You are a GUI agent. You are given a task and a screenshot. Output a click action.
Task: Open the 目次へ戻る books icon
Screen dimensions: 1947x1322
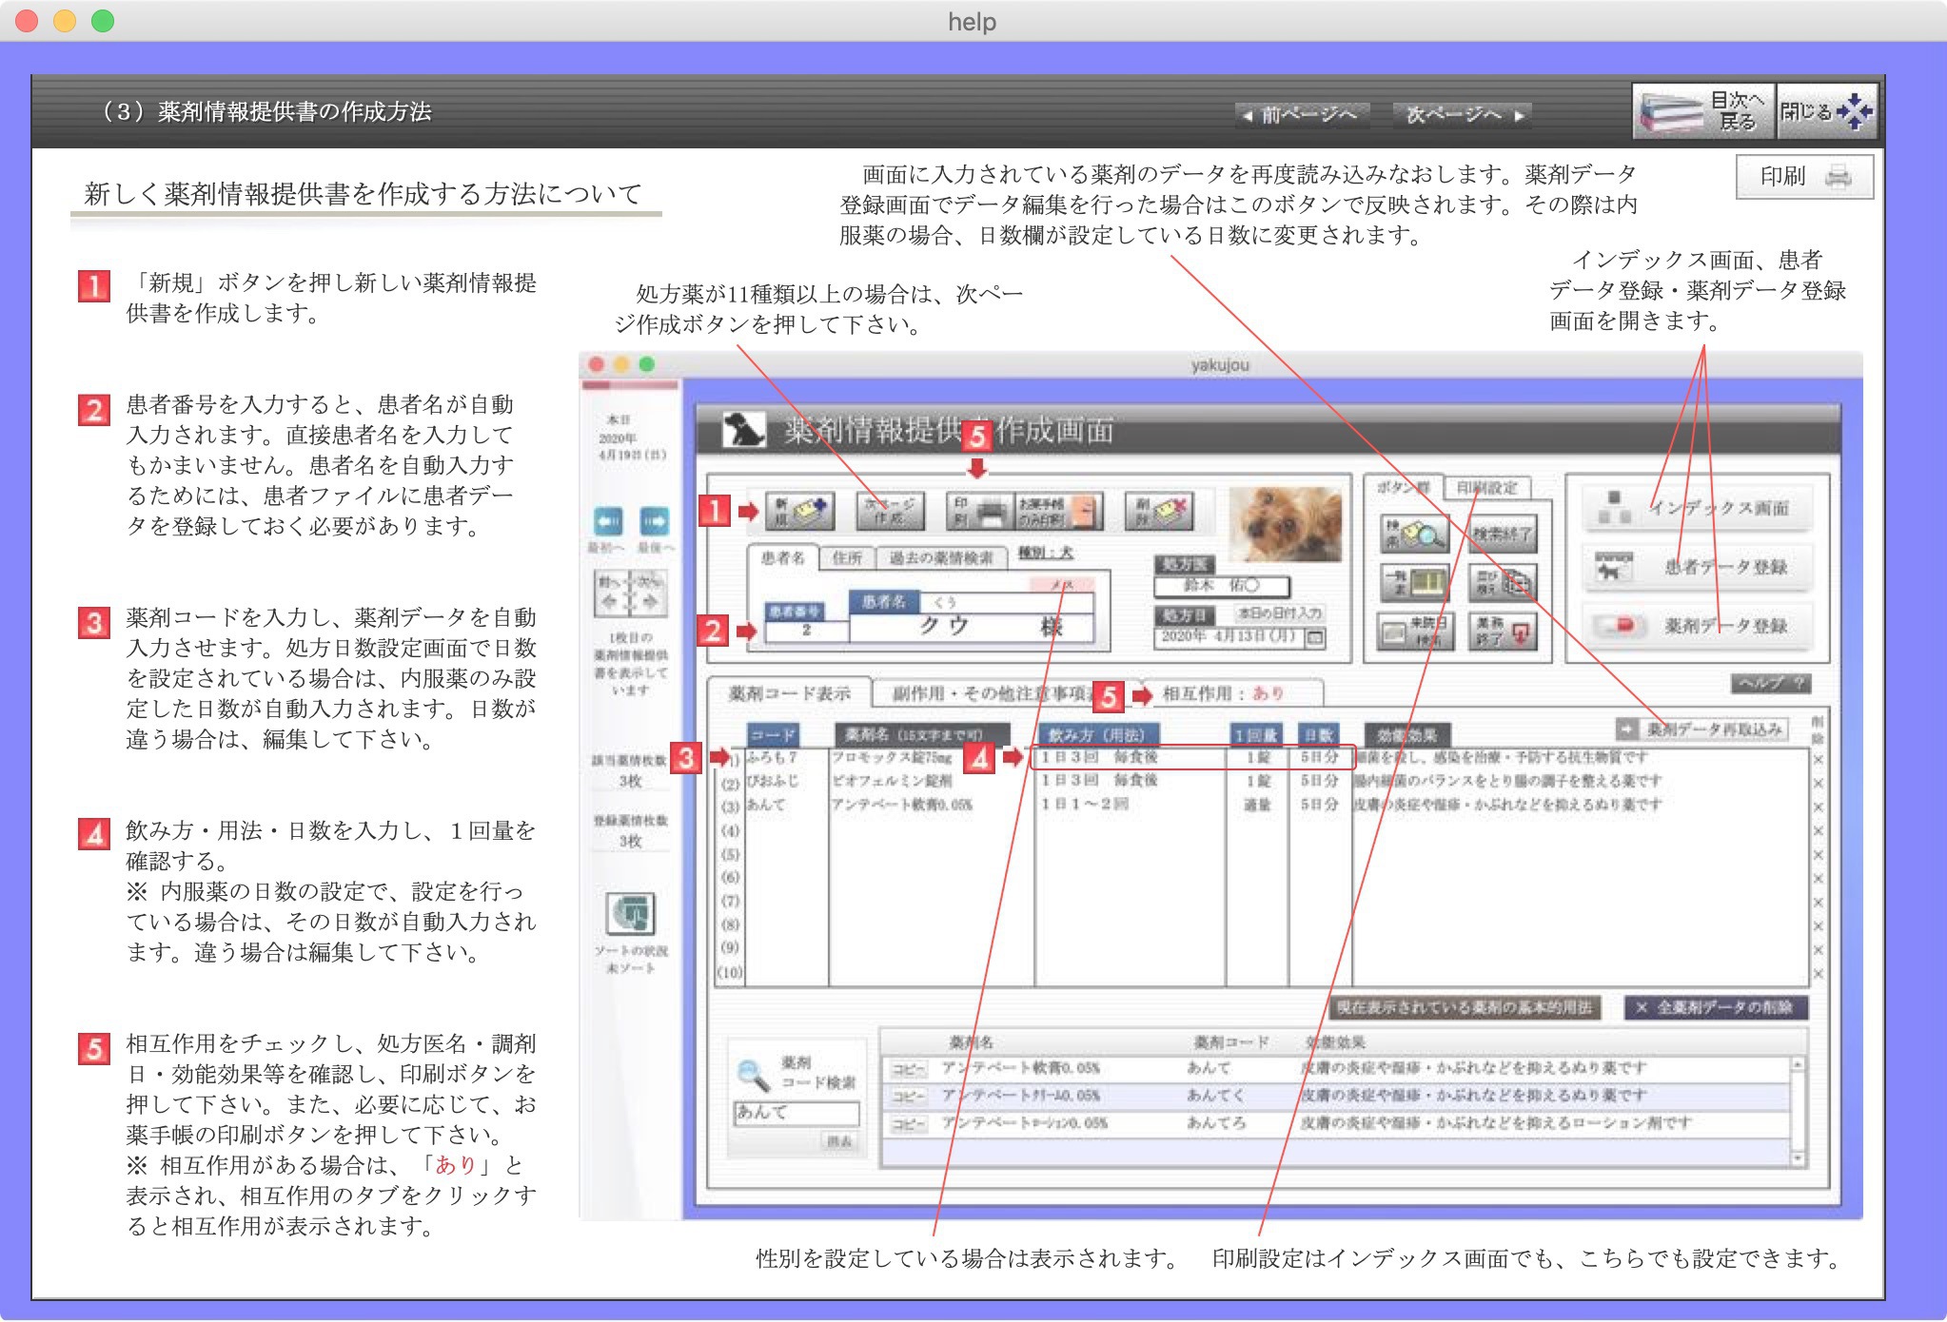click(1702, 112)
